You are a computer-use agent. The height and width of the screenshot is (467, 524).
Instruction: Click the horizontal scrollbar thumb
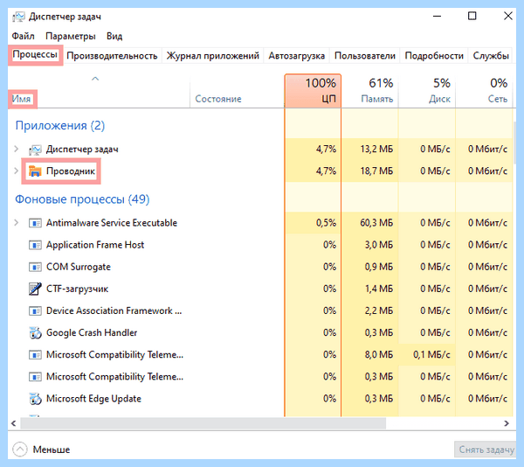coord(203,423)
